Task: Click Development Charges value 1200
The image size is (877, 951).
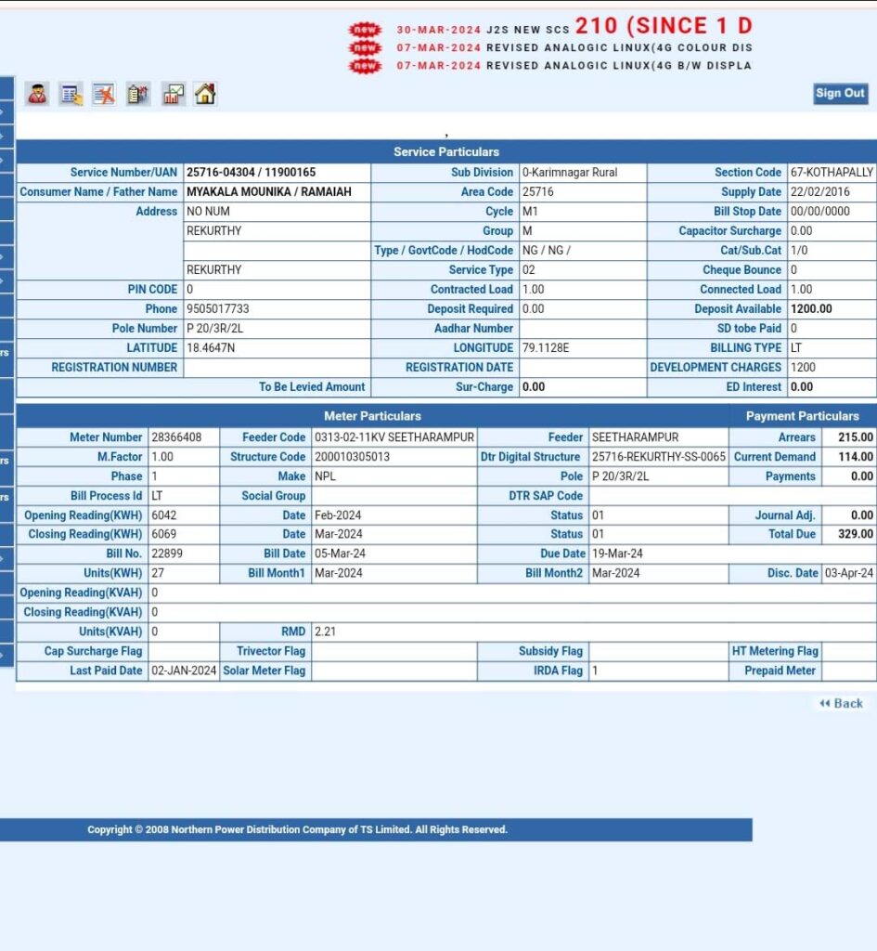Action: (x=803, y=367)
